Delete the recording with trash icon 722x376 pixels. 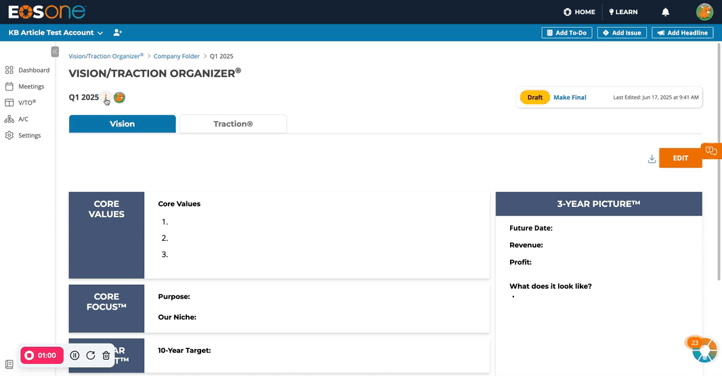106,355
